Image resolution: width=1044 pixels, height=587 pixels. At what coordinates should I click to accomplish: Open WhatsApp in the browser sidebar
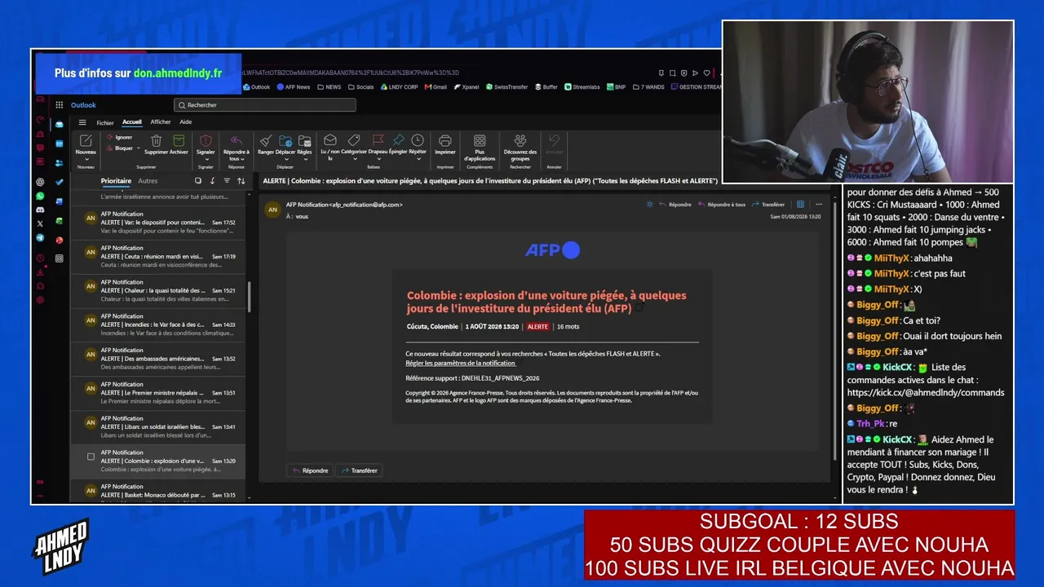(40, 196)
